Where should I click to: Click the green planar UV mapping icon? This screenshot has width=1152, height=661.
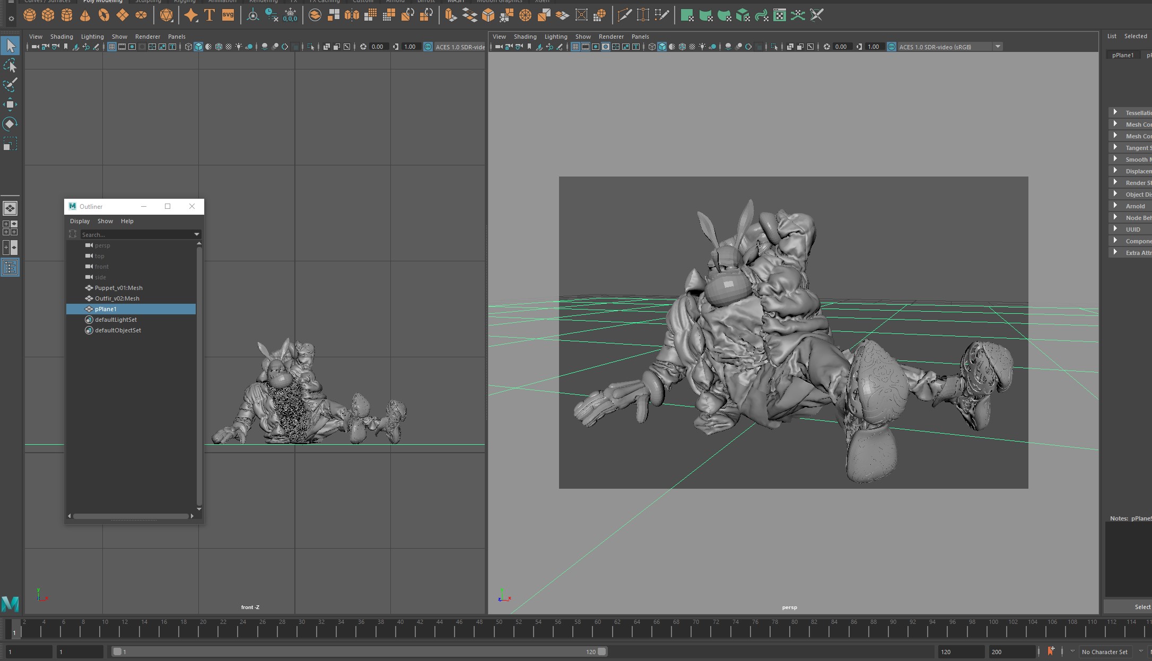click(x=687, y=15)
